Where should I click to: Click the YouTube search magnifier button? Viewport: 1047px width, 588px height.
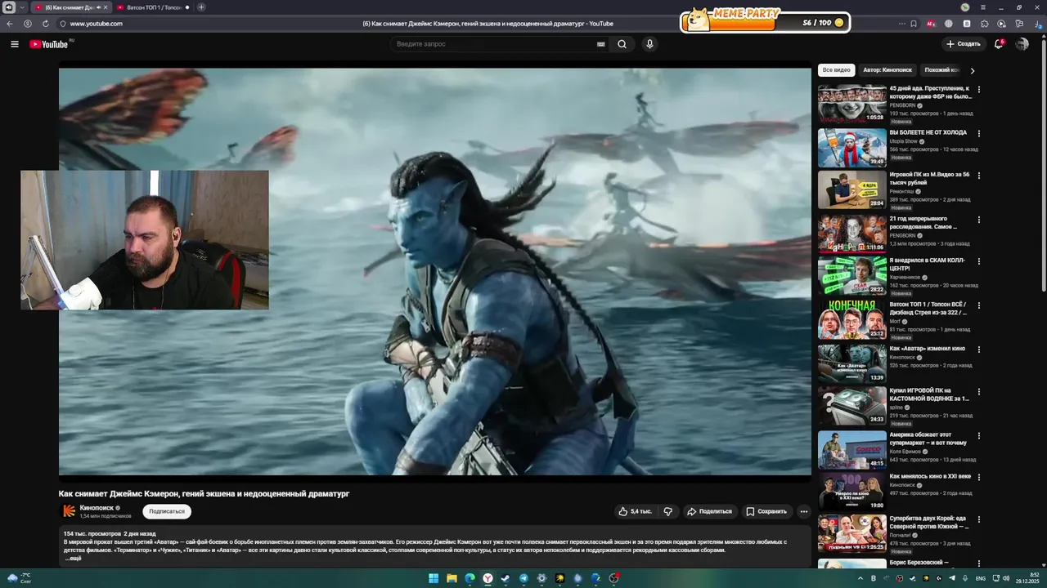tap(622, 44)
